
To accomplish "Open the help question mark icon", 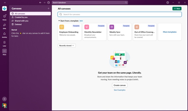I will [167, 2].
